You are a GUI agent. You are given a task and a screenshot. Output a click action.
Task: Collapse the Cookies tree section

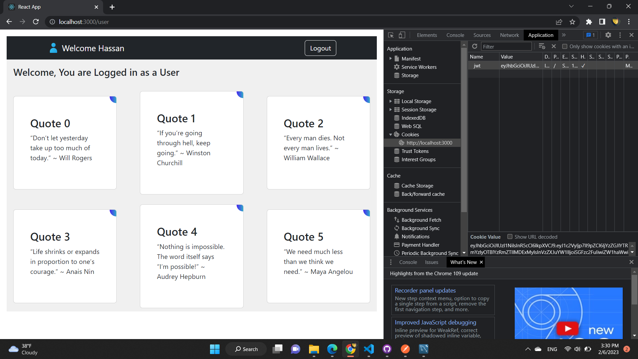point(391,135)
